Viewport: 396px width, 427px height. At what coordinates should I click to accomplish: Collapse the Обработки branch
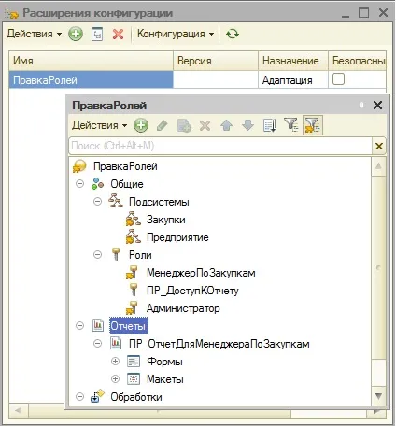pyautogui.click(x=79, y=397)
